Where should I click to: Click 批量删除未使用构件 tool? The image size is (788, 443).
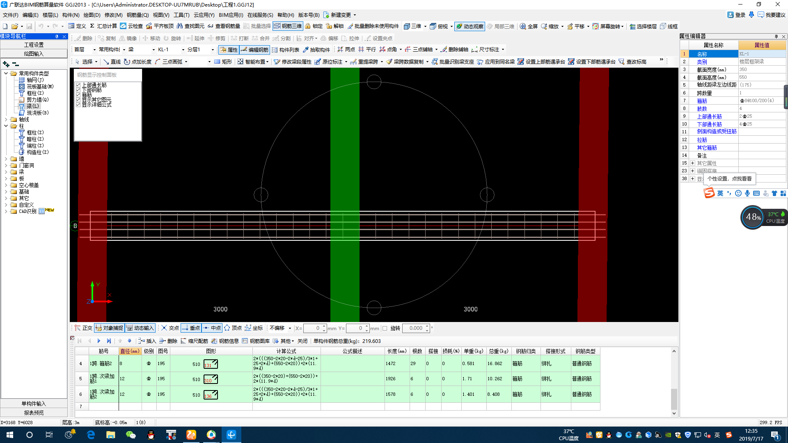click(x=373, y=26)
